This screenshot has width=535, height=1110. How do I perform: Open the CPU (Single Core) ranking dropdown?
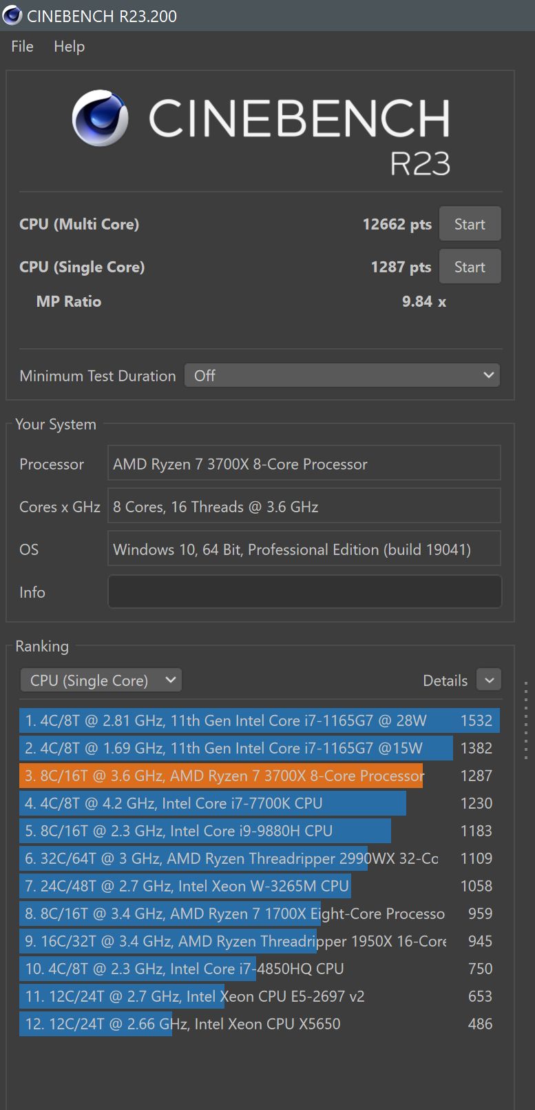tap(101, 680)
